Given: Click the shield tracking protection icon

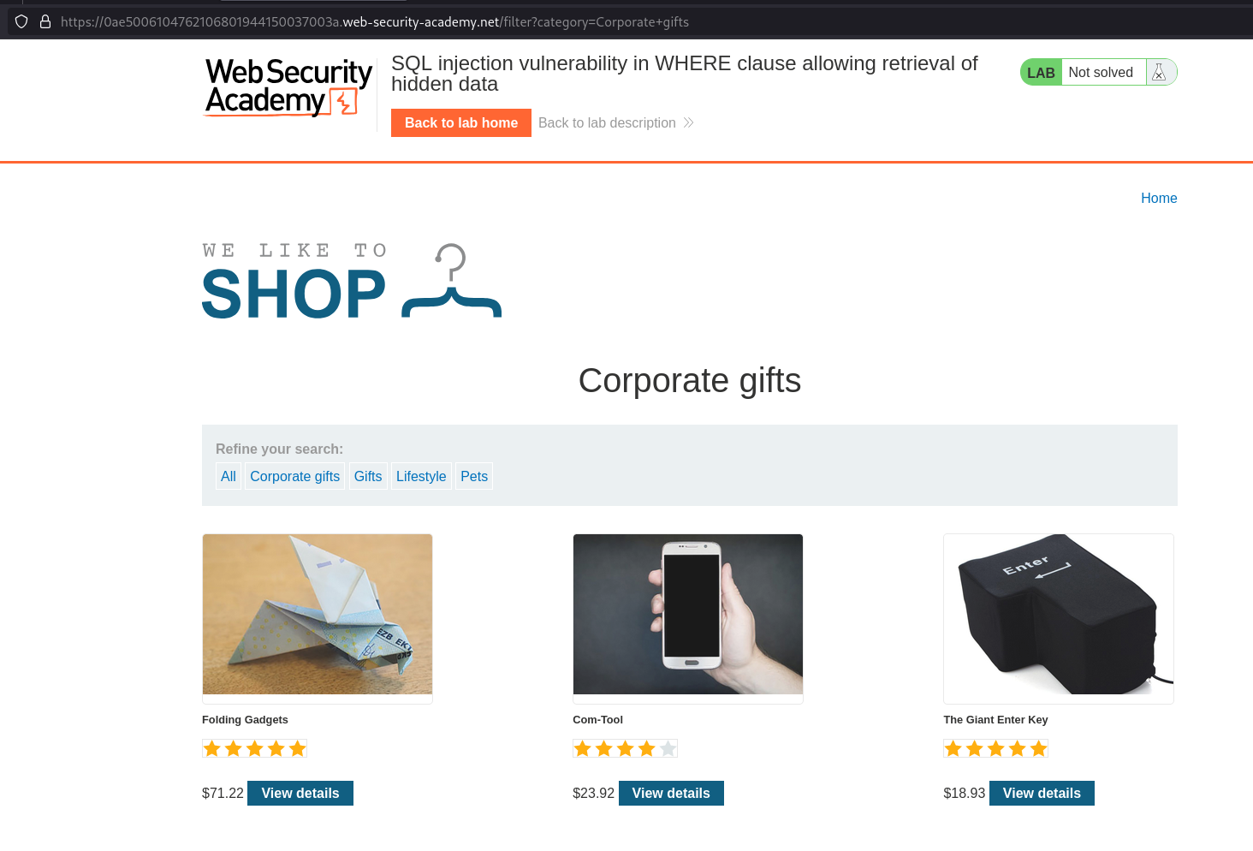Looking at the screenshot, I should tap(21, 21).
